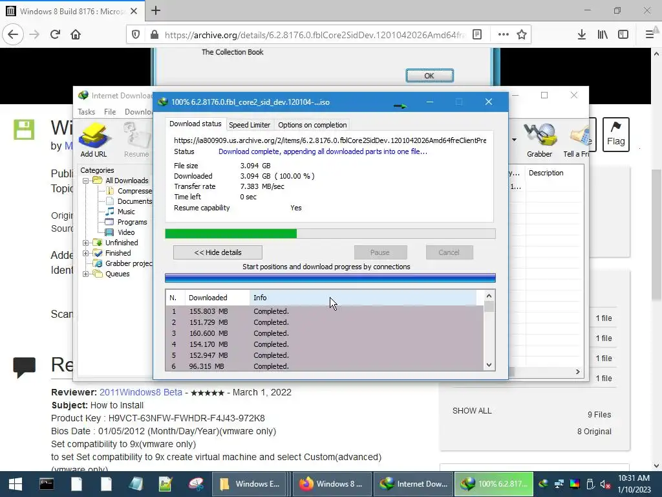Expand the Queues category node
Viewport: 662px width, 497px height.
[85, 274]
